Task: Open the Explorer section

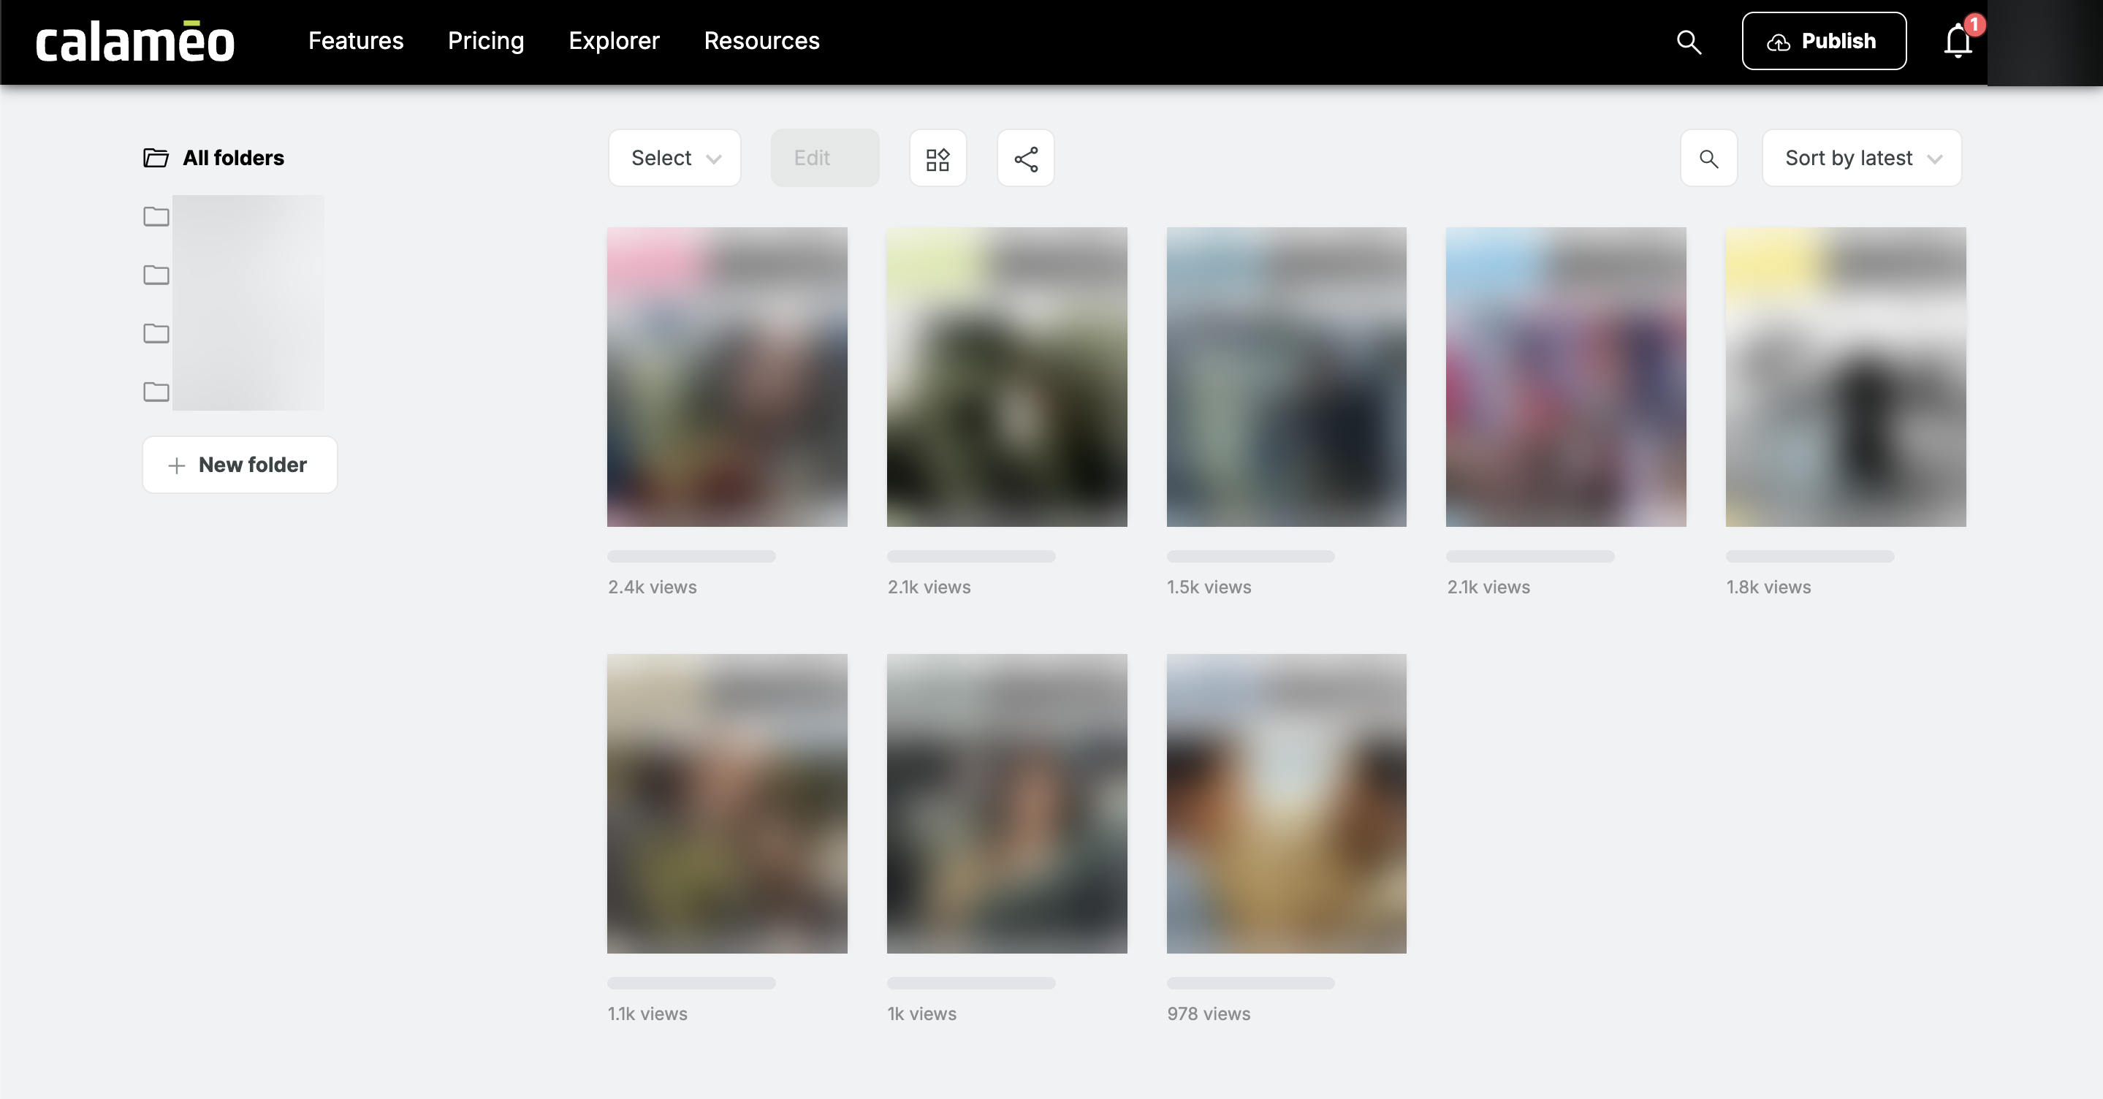Action: 614,41
